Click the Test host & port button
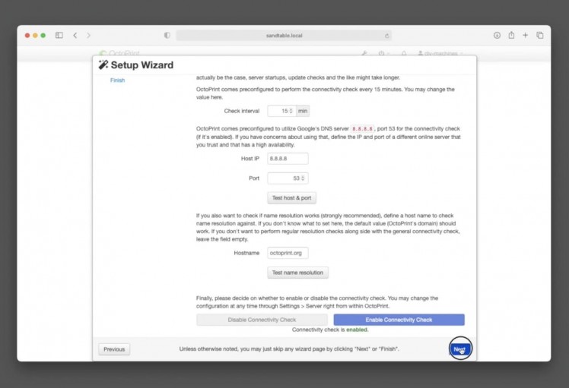This screenshot has width=569, height=388. click(x=292, y=198)
